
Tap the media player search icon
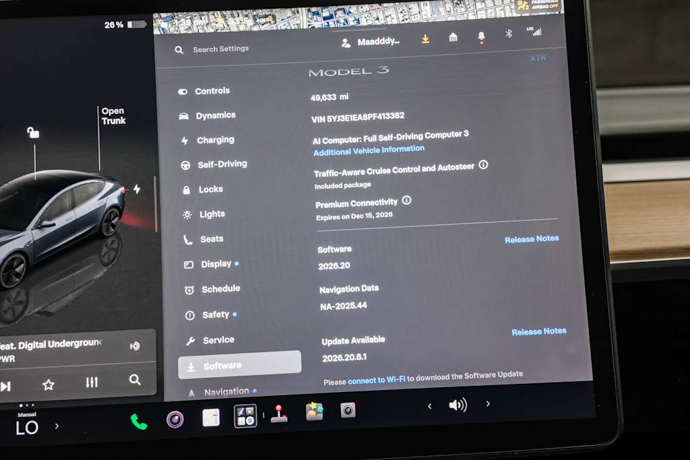pos(135,380)
